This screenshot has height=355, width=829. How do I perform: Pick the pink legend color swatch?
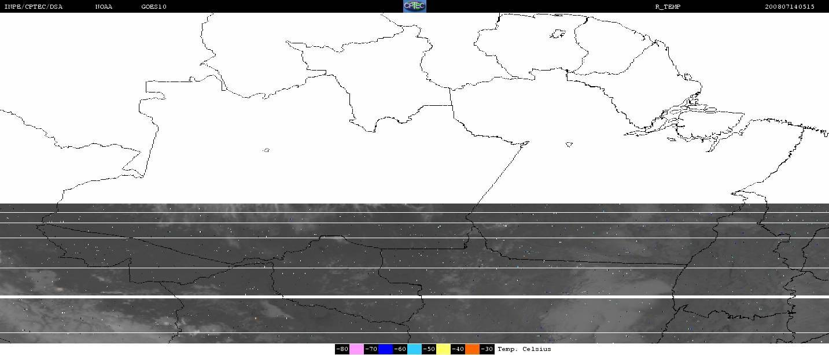(x=356, y=349)
